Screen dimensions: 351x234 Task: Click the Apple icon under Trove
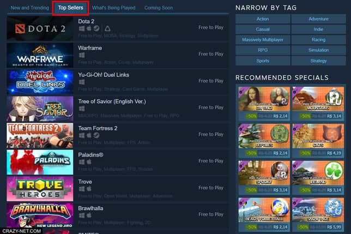(89, 189)
